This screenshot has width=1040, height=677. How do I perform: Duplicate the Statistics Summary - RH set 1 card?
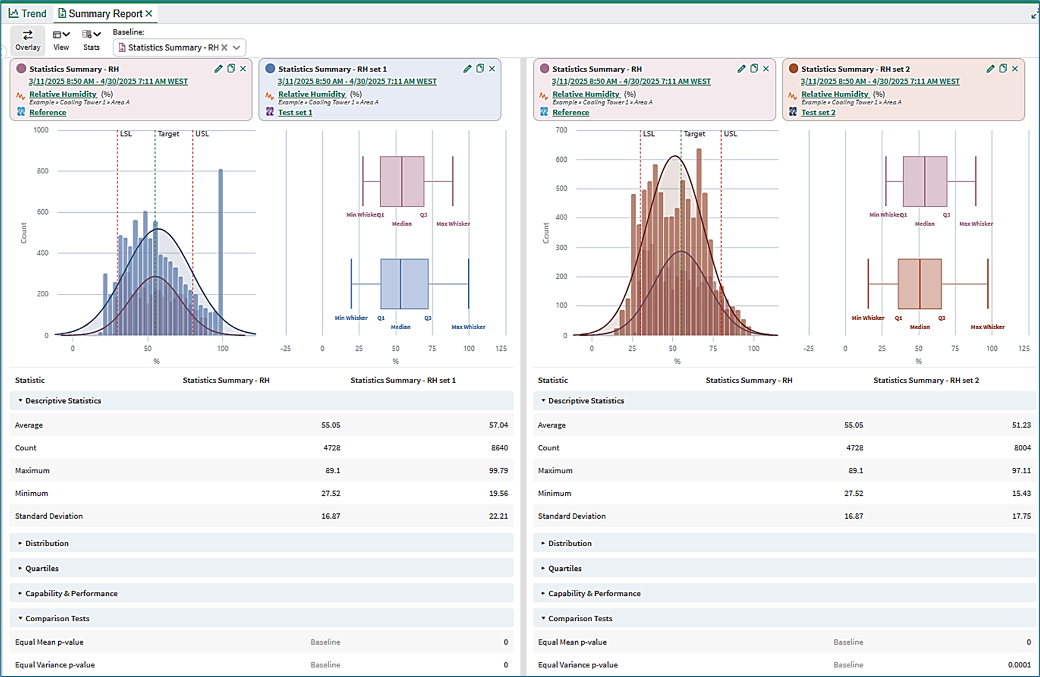coord(480,69)
